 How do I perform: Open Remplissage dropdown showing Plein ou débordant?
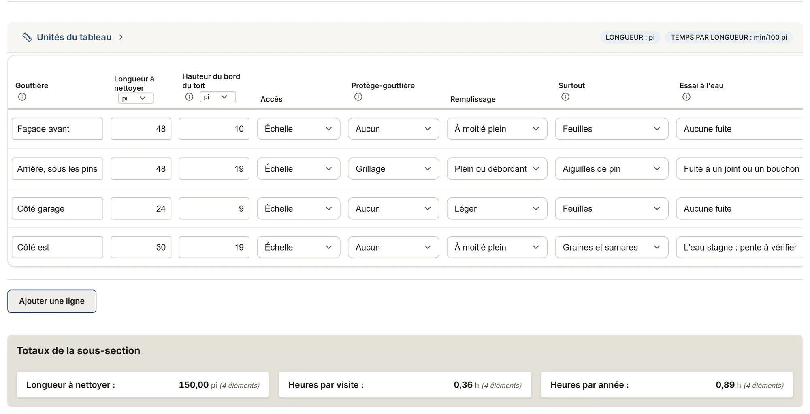497,169
